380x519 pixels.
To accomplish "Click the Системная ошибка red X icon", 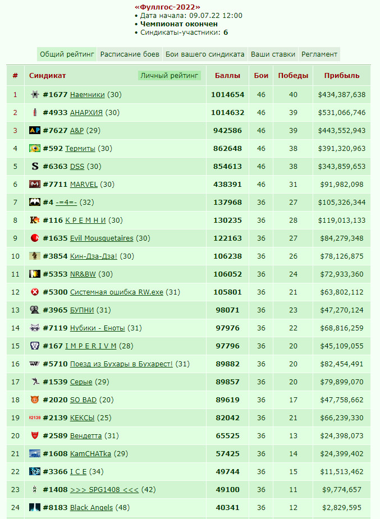I will pyautogui.click(x=35, y=292).
